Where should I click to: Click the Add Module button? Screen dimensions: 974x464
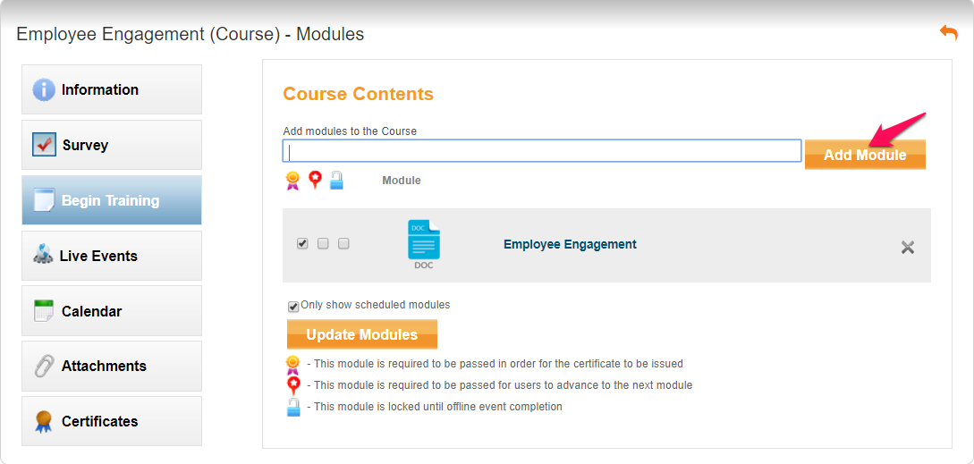pyautogui.click(x=865, y=155)
